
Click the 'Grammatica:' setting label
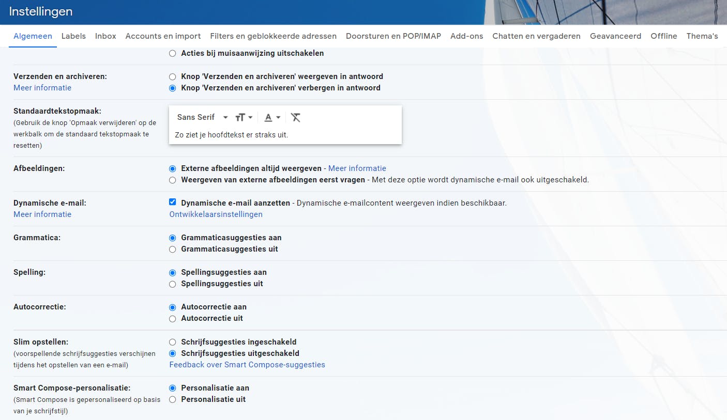coord(37,238)
